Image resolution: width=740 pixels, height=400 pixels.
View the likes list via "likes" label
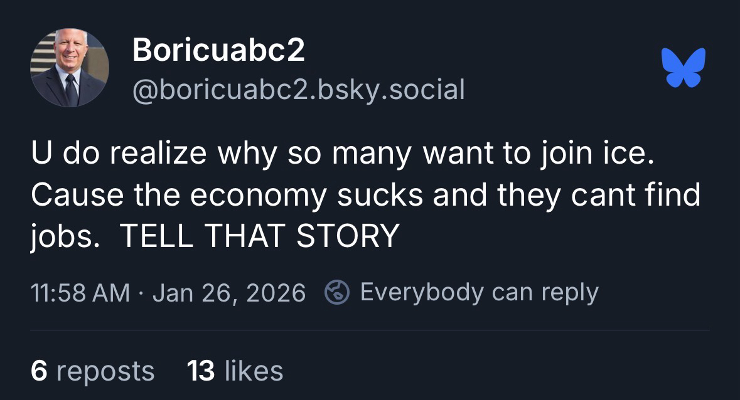click(254, 371)
